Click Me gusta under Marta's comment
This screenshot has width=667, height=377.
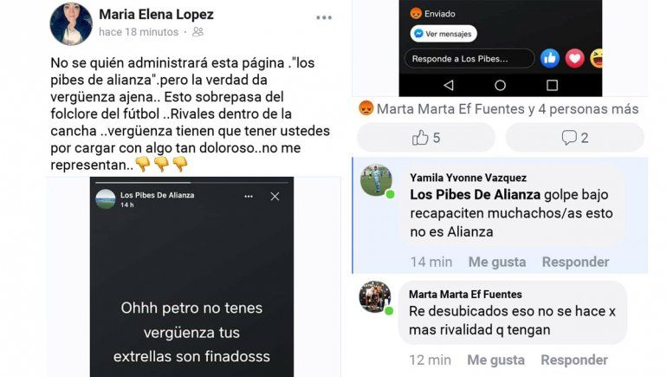pos(495,360)
